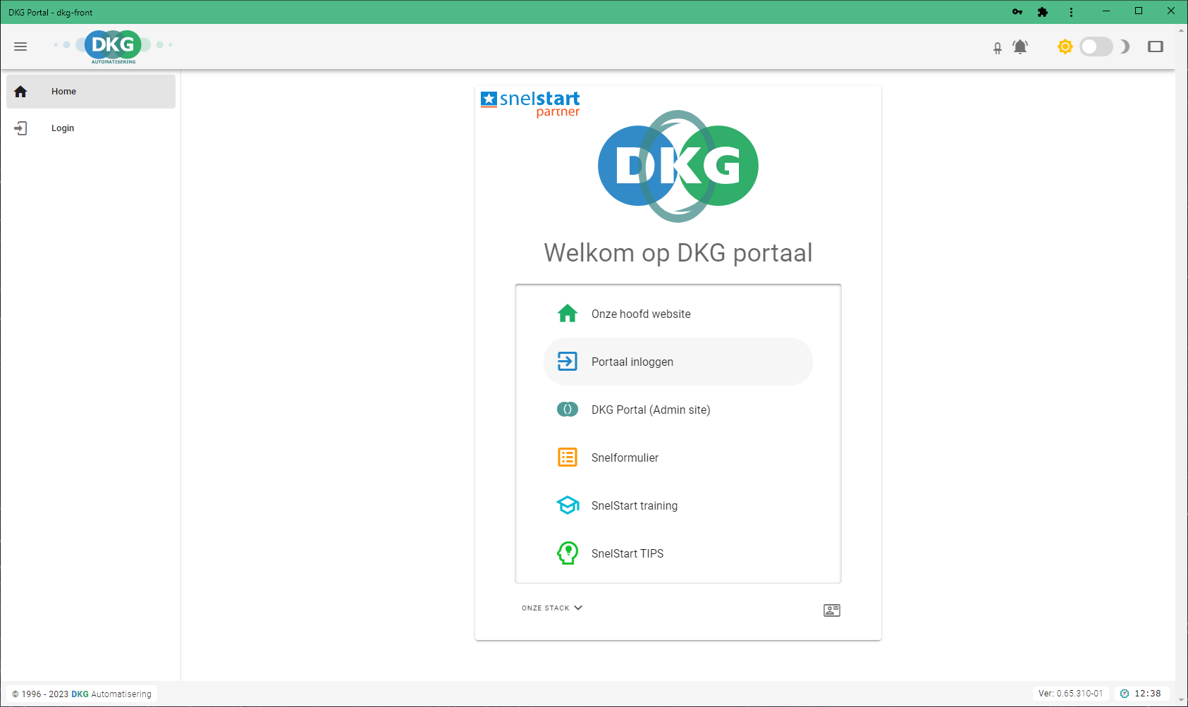Viewport: 1188px width, 707px height.
Task: Click the Login arrow icon in sidebar
Action: pos(20,128)
